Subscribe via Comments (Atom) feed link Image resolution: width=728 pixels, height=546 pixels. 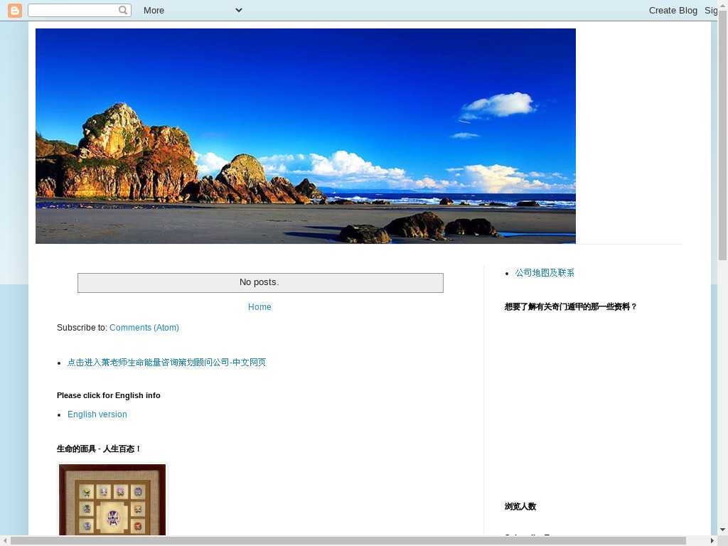[x=144, y=328]
